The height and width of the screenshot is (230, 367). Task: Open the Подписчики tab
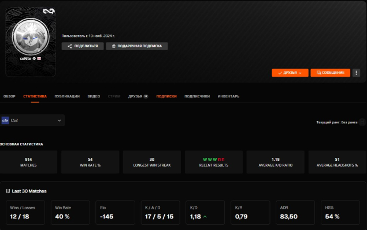197,96
